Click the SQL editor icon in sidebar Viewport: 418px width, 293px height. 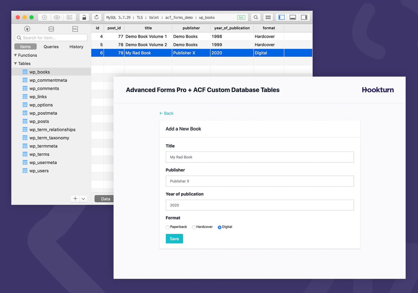tap(75, 29)
